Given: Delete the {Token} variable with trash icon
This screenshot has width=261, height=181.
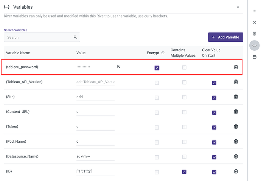Looking at the screenshot, I should point(236,126).
